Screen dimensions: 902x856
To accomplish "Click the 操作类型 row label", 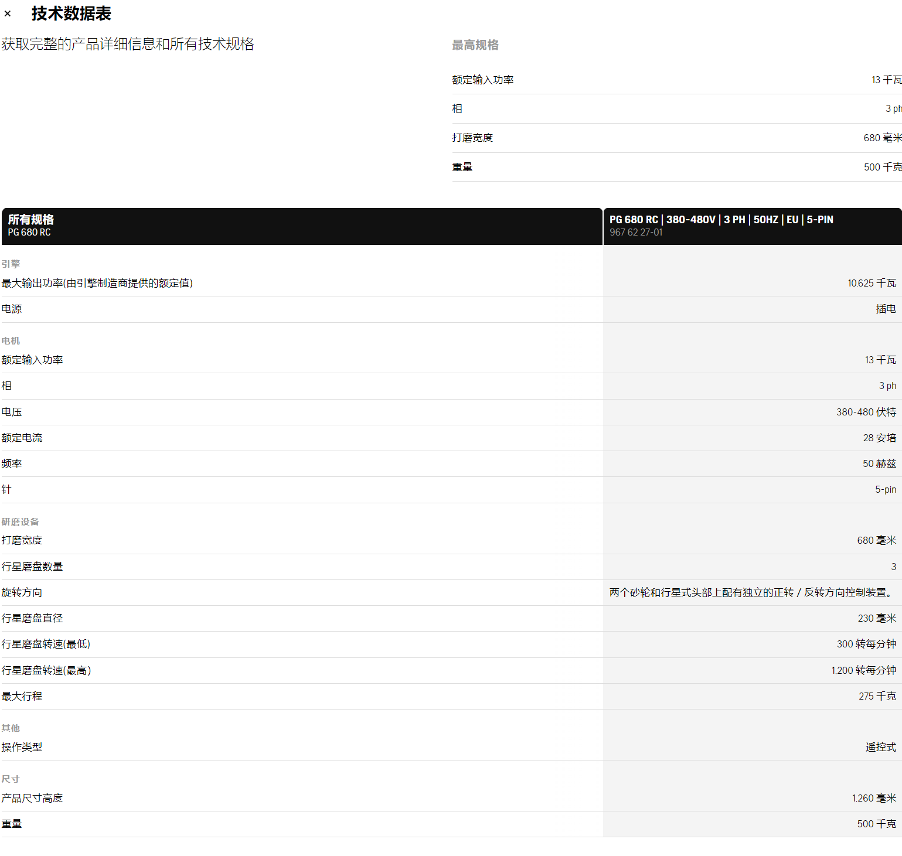I will pyautogui.click(x=22, y=748).
